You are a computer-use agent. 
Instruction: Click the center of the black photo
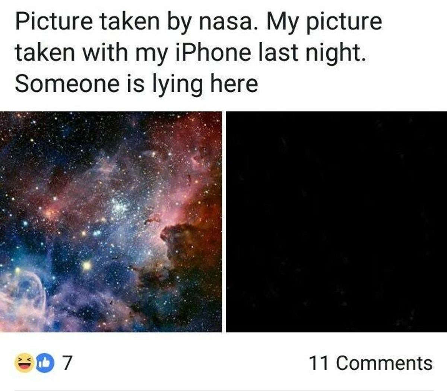(x=336, y=222)
